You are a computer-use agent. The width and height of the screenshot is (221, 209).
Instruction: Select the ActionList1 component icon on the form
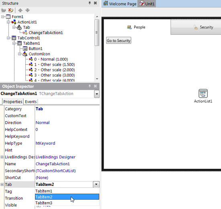point(203,93)
